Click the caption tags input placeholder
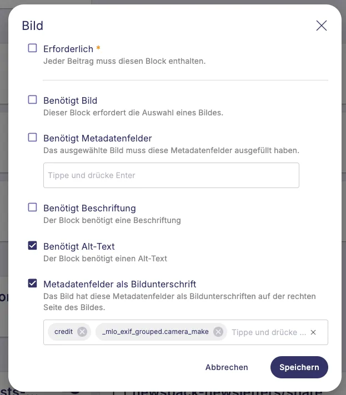Viewport: 346px width, 395px height. point(269,332)
